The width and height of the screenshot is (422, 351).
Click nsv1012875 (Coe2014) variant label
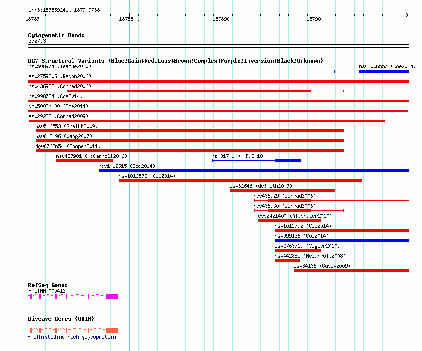click(147, 176)
